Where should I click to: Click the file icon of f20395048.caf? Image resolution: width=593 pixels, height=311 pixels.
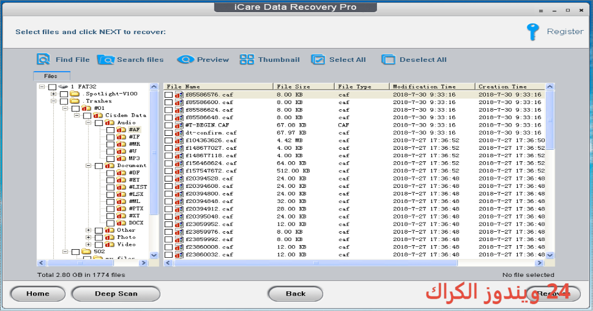coord(179,217)
